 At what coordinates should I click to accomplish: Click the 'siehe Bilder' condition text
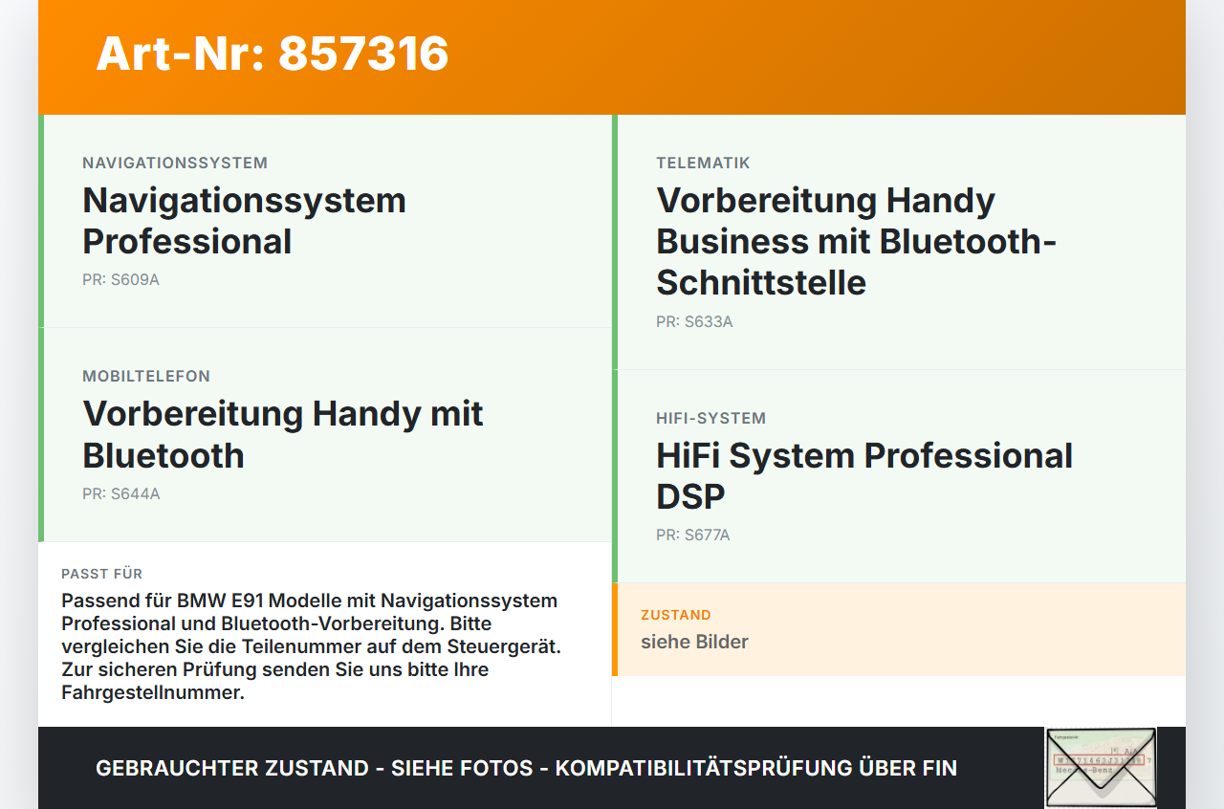pyautogui.click(x=694, y=642)
